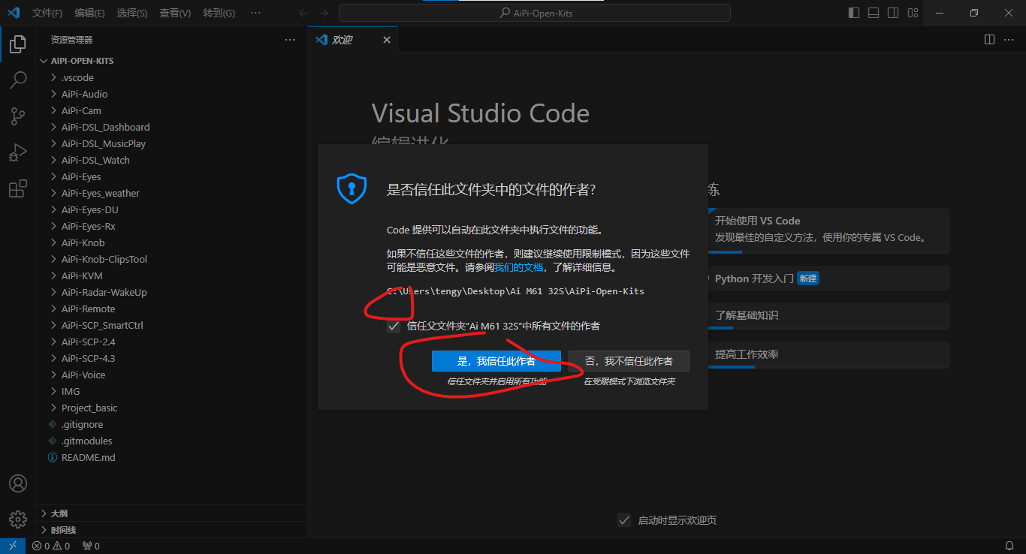The image size is (1026, 554).
Task: Toggle 启动时显示欢迎页 checkbox
Action: coord(623,520)
